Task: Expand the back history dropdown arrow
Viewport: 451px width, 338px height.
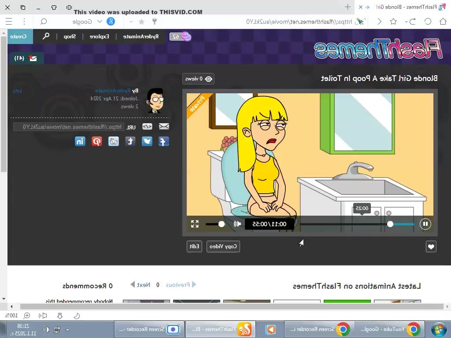Action: point(406,22)
